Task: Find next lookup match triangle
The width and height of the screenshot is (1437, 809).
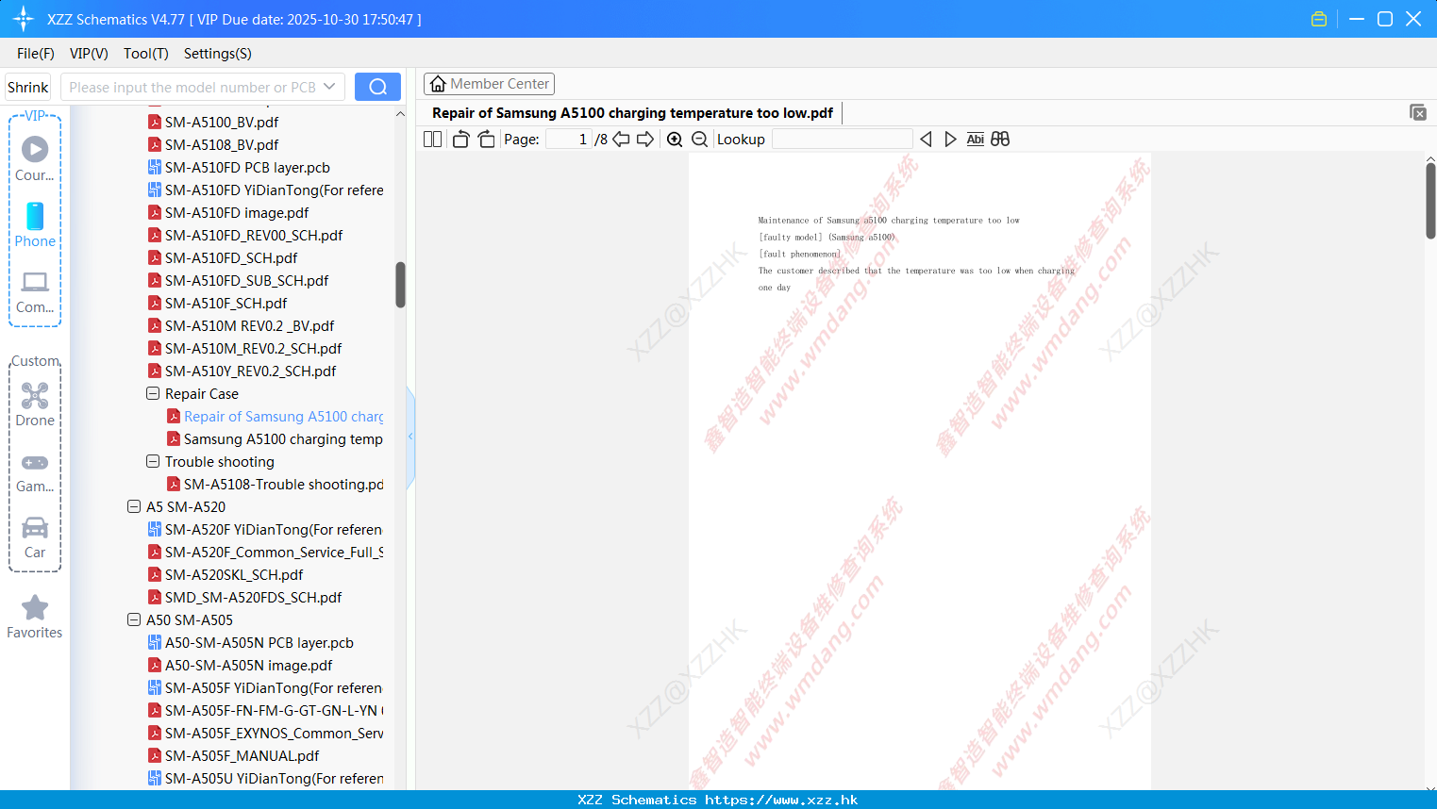Action: pyautogui.click(x=950, y=140)
